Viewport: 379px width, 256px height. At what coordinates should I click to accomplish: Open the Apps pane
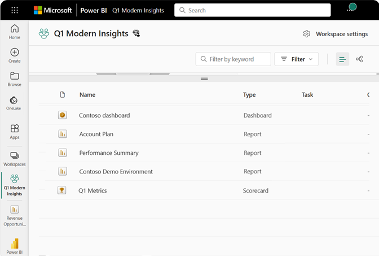[x=15, y=131]
